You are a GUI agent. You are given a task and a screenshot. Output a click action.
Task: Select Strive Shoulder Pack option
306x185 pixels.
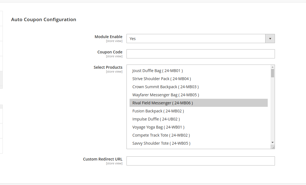[161, 79]
